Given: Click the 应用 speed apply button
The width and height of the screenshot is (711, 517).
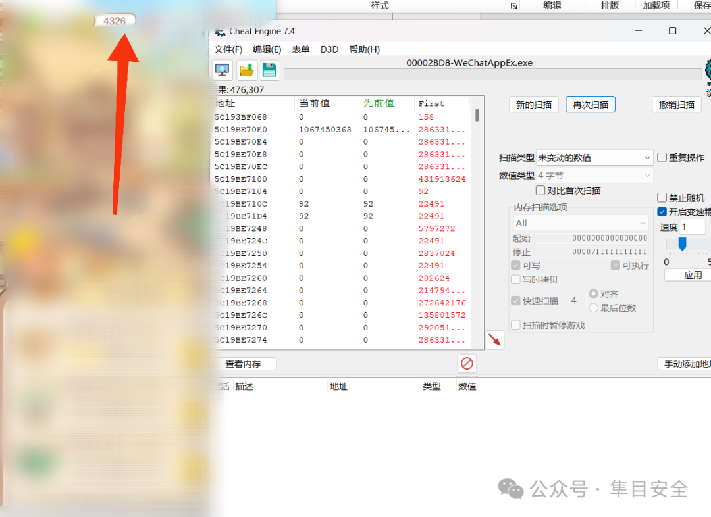Looking at the screenshot, I should [x=688, y=275].
